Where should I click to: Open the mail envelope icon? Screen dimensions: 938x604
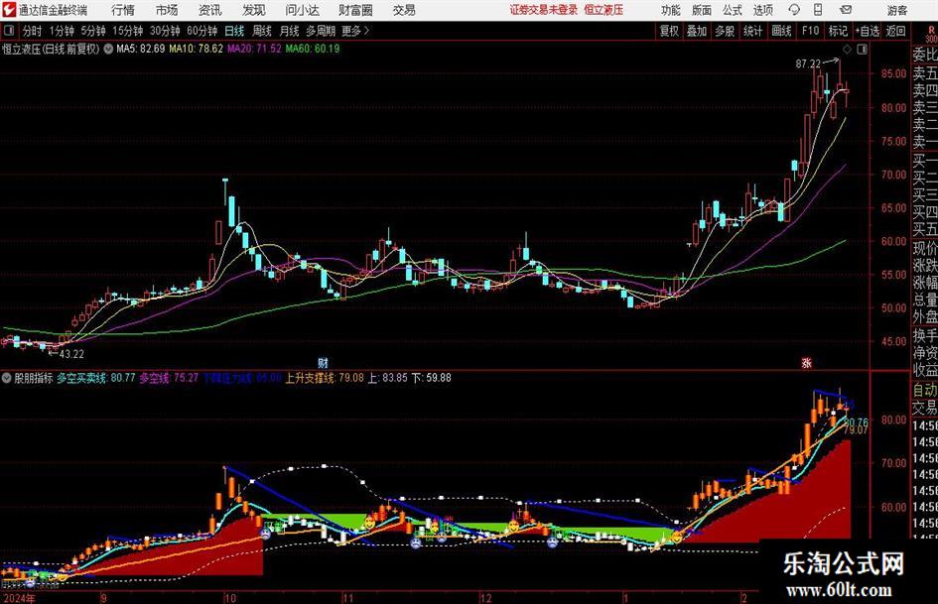pos(846,10)
